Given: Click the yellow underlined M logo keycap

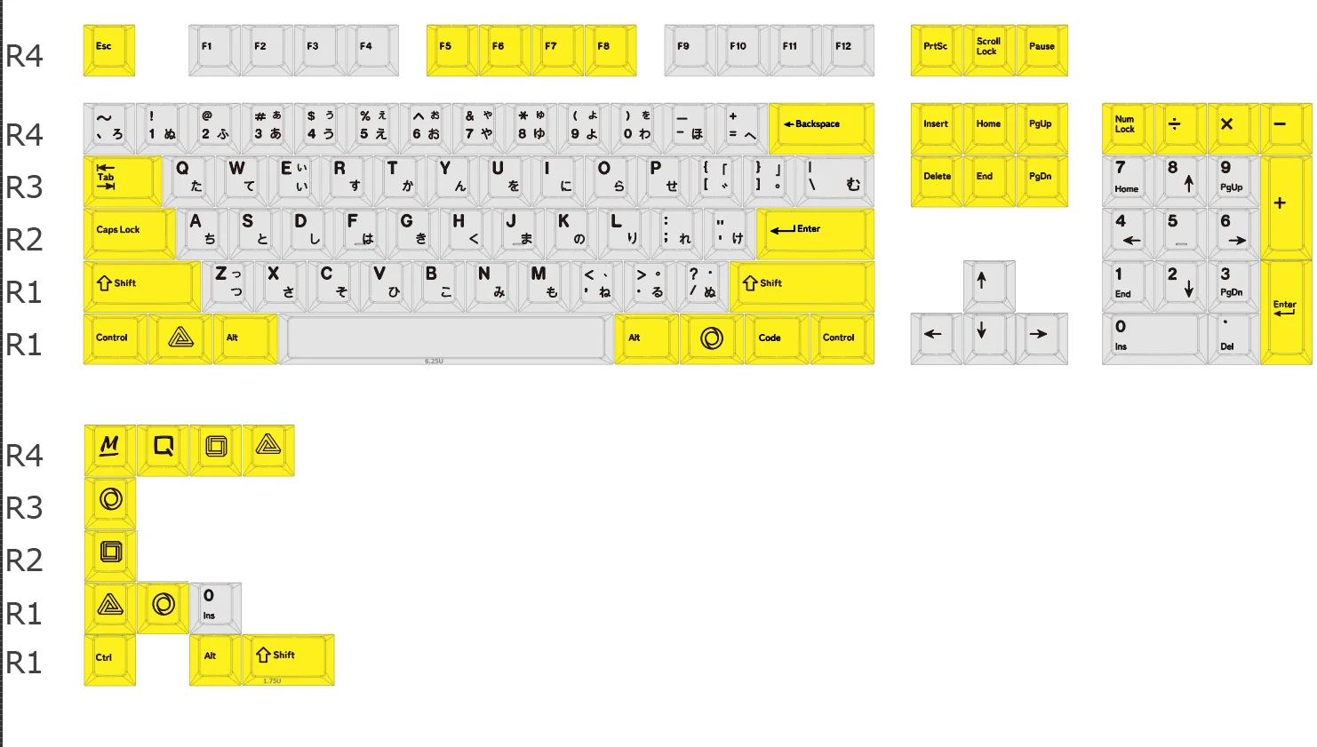Looking at the screenshot, I should coord(109,449).
